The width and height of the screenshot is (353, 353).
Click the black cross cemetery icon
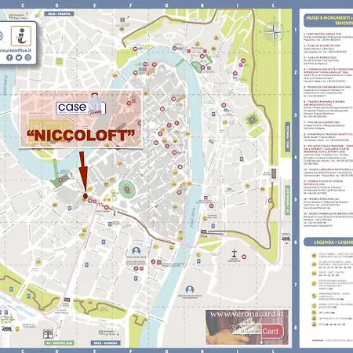coord(234,253)
